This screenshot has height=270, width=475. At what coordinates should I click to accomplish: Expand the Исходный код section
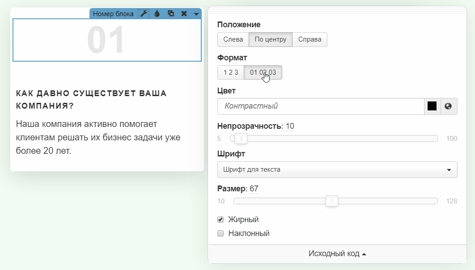coord(337,254)
